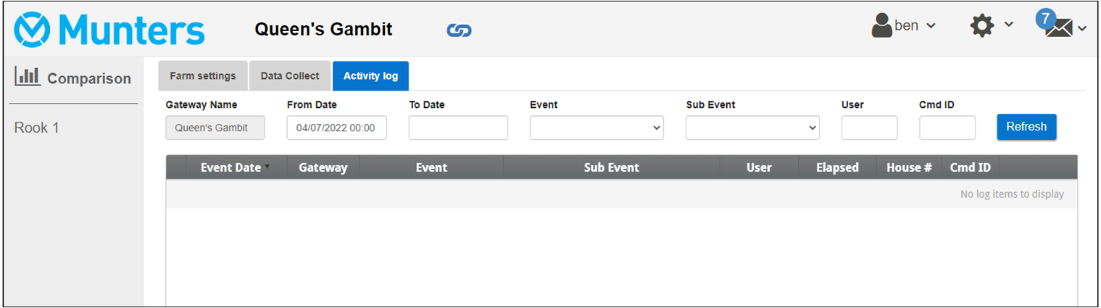Click the From Date input field
Image resolution: width=1101 pixels, height=308 pixels.
tap(336, 128)
